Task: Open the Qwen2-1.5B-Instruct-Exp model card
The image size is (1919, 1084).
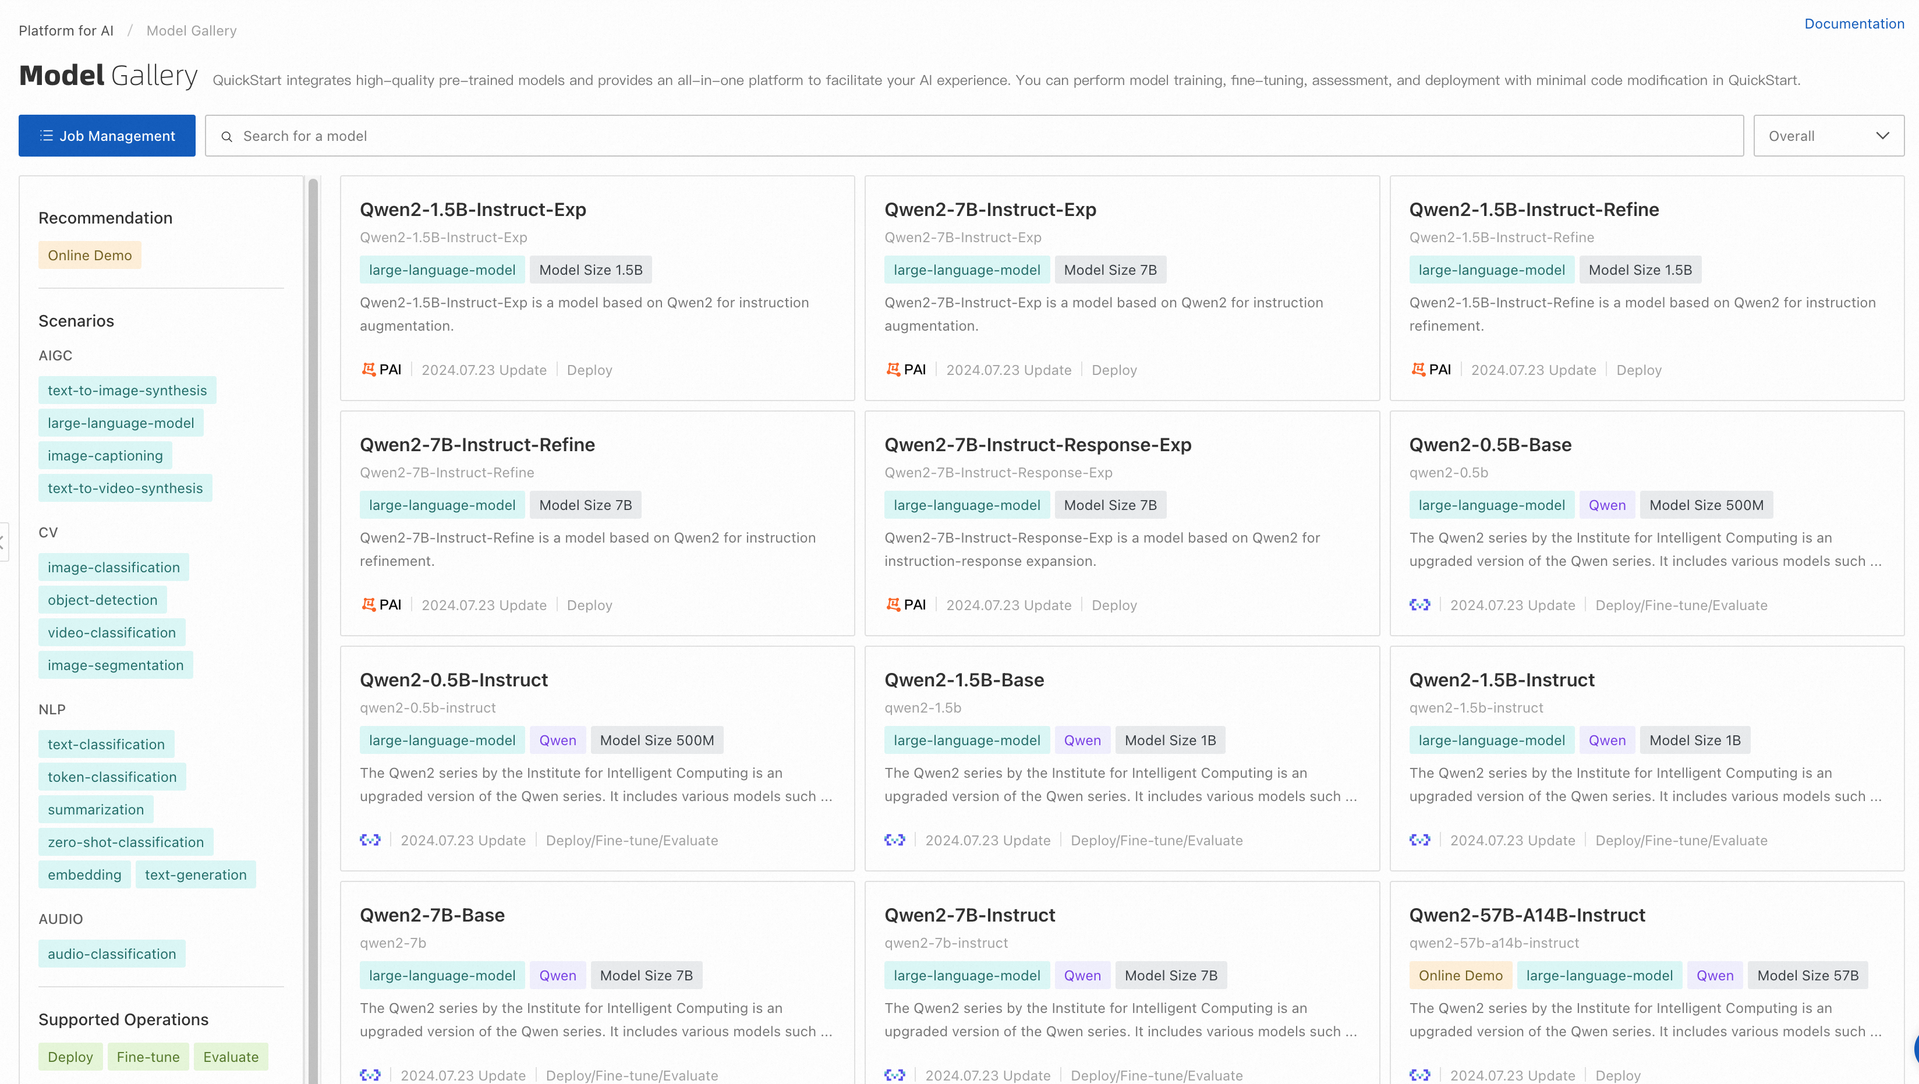Action: [x=597, y=288]
